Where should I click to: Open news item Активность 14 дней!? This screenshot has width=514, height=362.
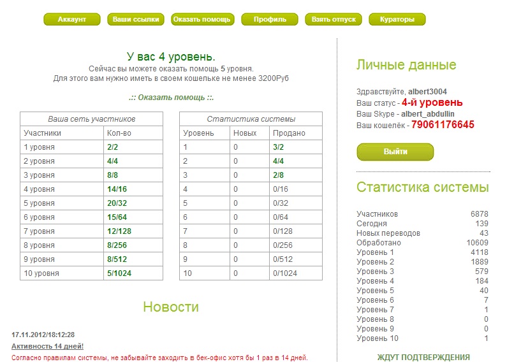[48, 346]
